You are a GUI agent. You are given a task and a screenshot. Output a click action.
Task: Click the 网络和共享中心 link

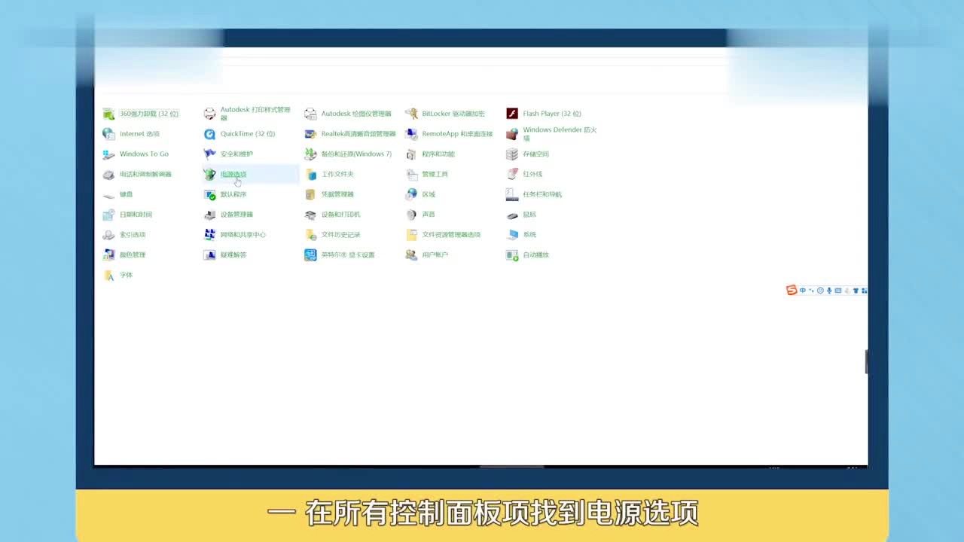click(243, 235)
